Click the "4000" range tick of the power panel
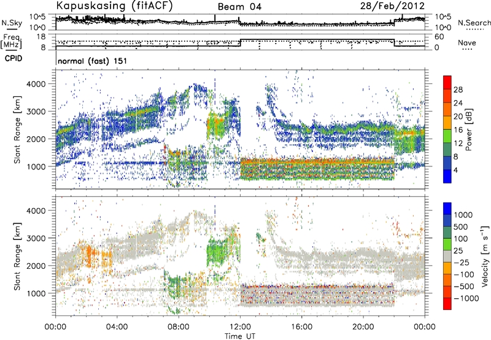Viewport: 491px width, 340px height. tap(37, 84)
